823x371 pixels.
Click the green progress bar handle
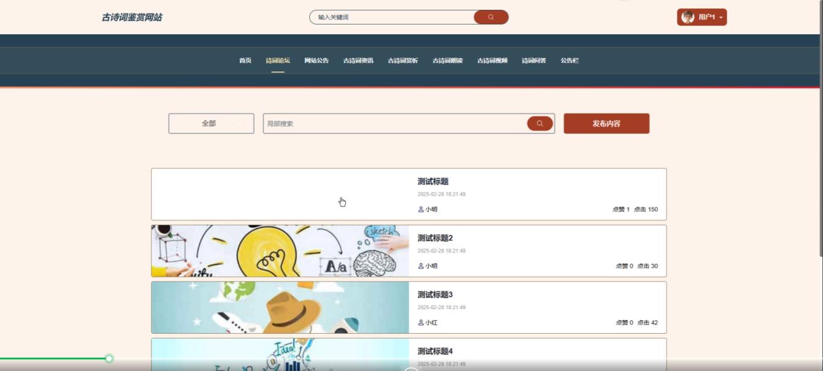(x=109, y=358)
